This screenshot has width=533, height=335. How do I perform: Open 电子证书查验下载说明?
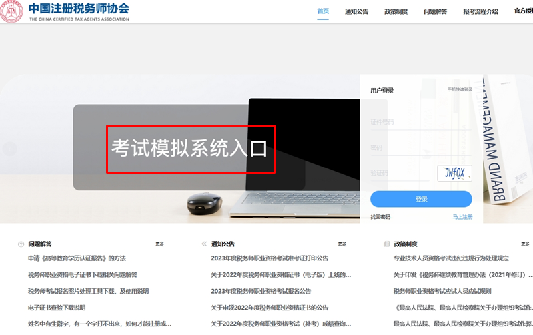point(57,308)
